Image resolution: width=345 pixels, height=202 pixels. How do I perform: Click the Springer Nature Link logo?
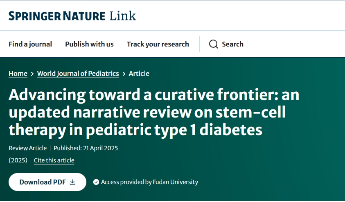coord(72,16)
